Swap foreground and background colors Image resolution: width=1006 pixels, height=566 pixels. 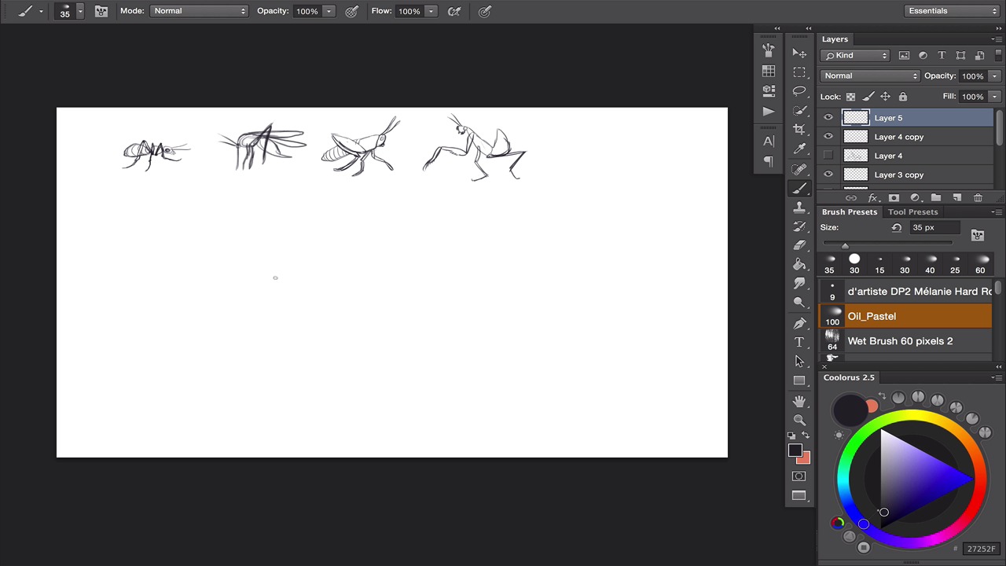(x=805, y=435)
